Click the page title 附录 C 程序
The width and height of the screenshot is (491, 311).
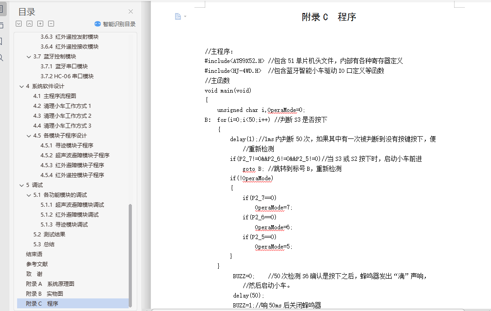click(x=329, y=17)
